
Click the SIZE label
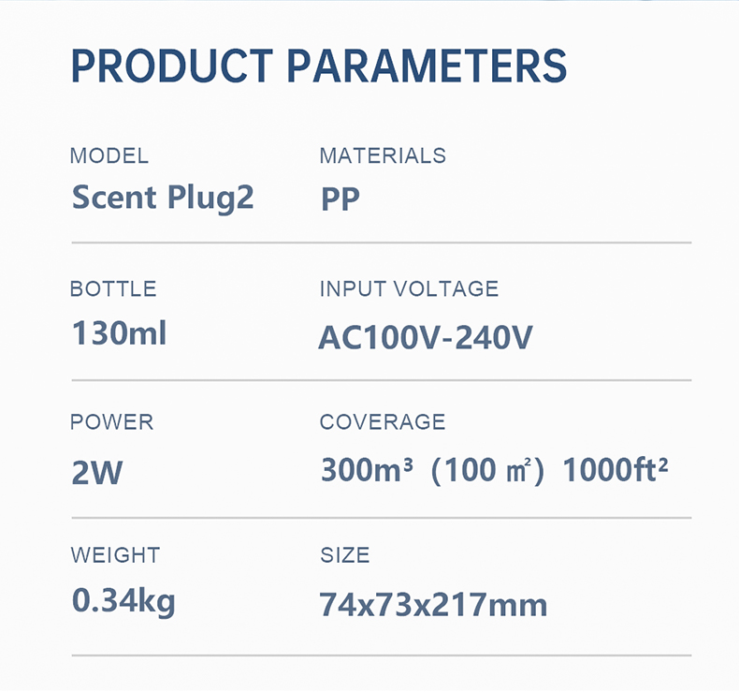point(345,555)
